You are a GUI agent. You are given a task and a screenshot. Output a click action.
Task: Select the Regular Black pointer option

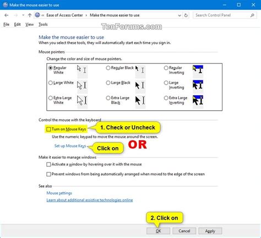(108, 68)
